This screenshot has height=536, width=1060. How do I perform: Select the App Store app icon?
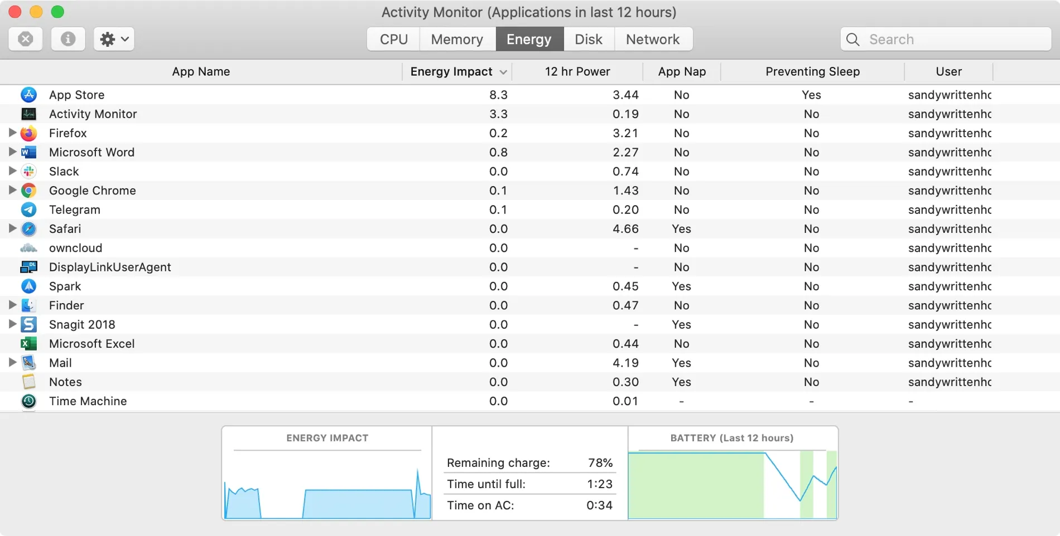(x=28, y=95)
